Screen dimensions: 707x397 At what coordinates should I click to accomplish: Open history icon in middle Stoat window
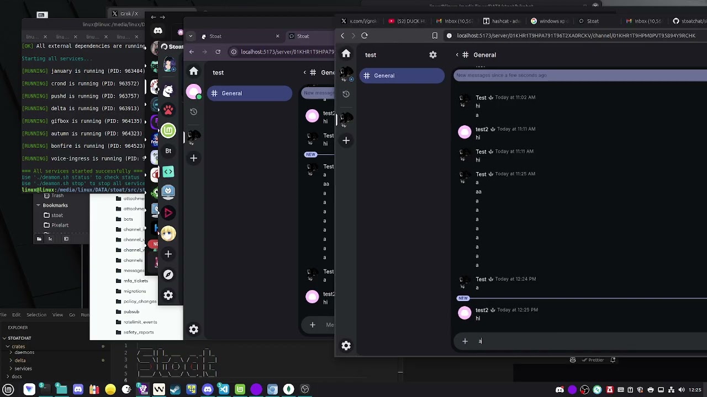click(193, 111)
